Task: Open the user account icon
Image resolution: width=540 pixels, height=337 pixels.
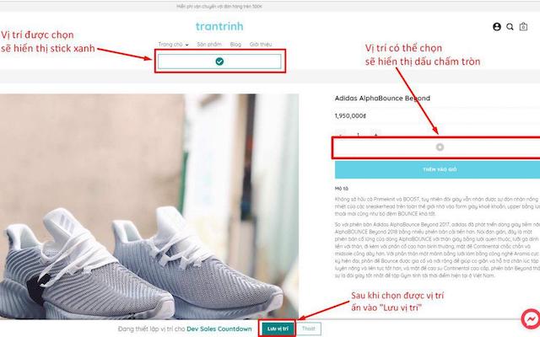Action: pyautogui.click(x=497, y=27)
